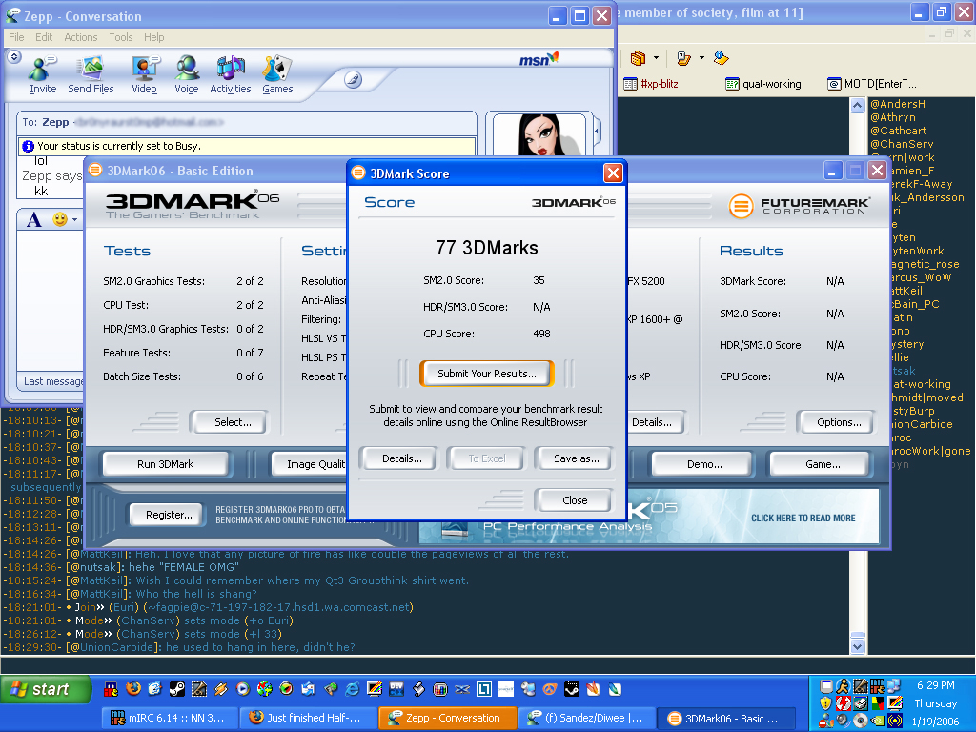Image resolution: width=976 pixels, height=732 pixels.
Task: Click the Run 3DMark button
Action: point(166,464)
